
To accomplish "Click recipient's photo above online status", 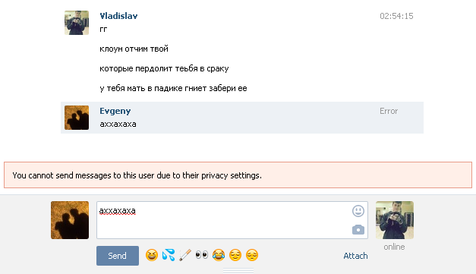I will coord(395,220).
